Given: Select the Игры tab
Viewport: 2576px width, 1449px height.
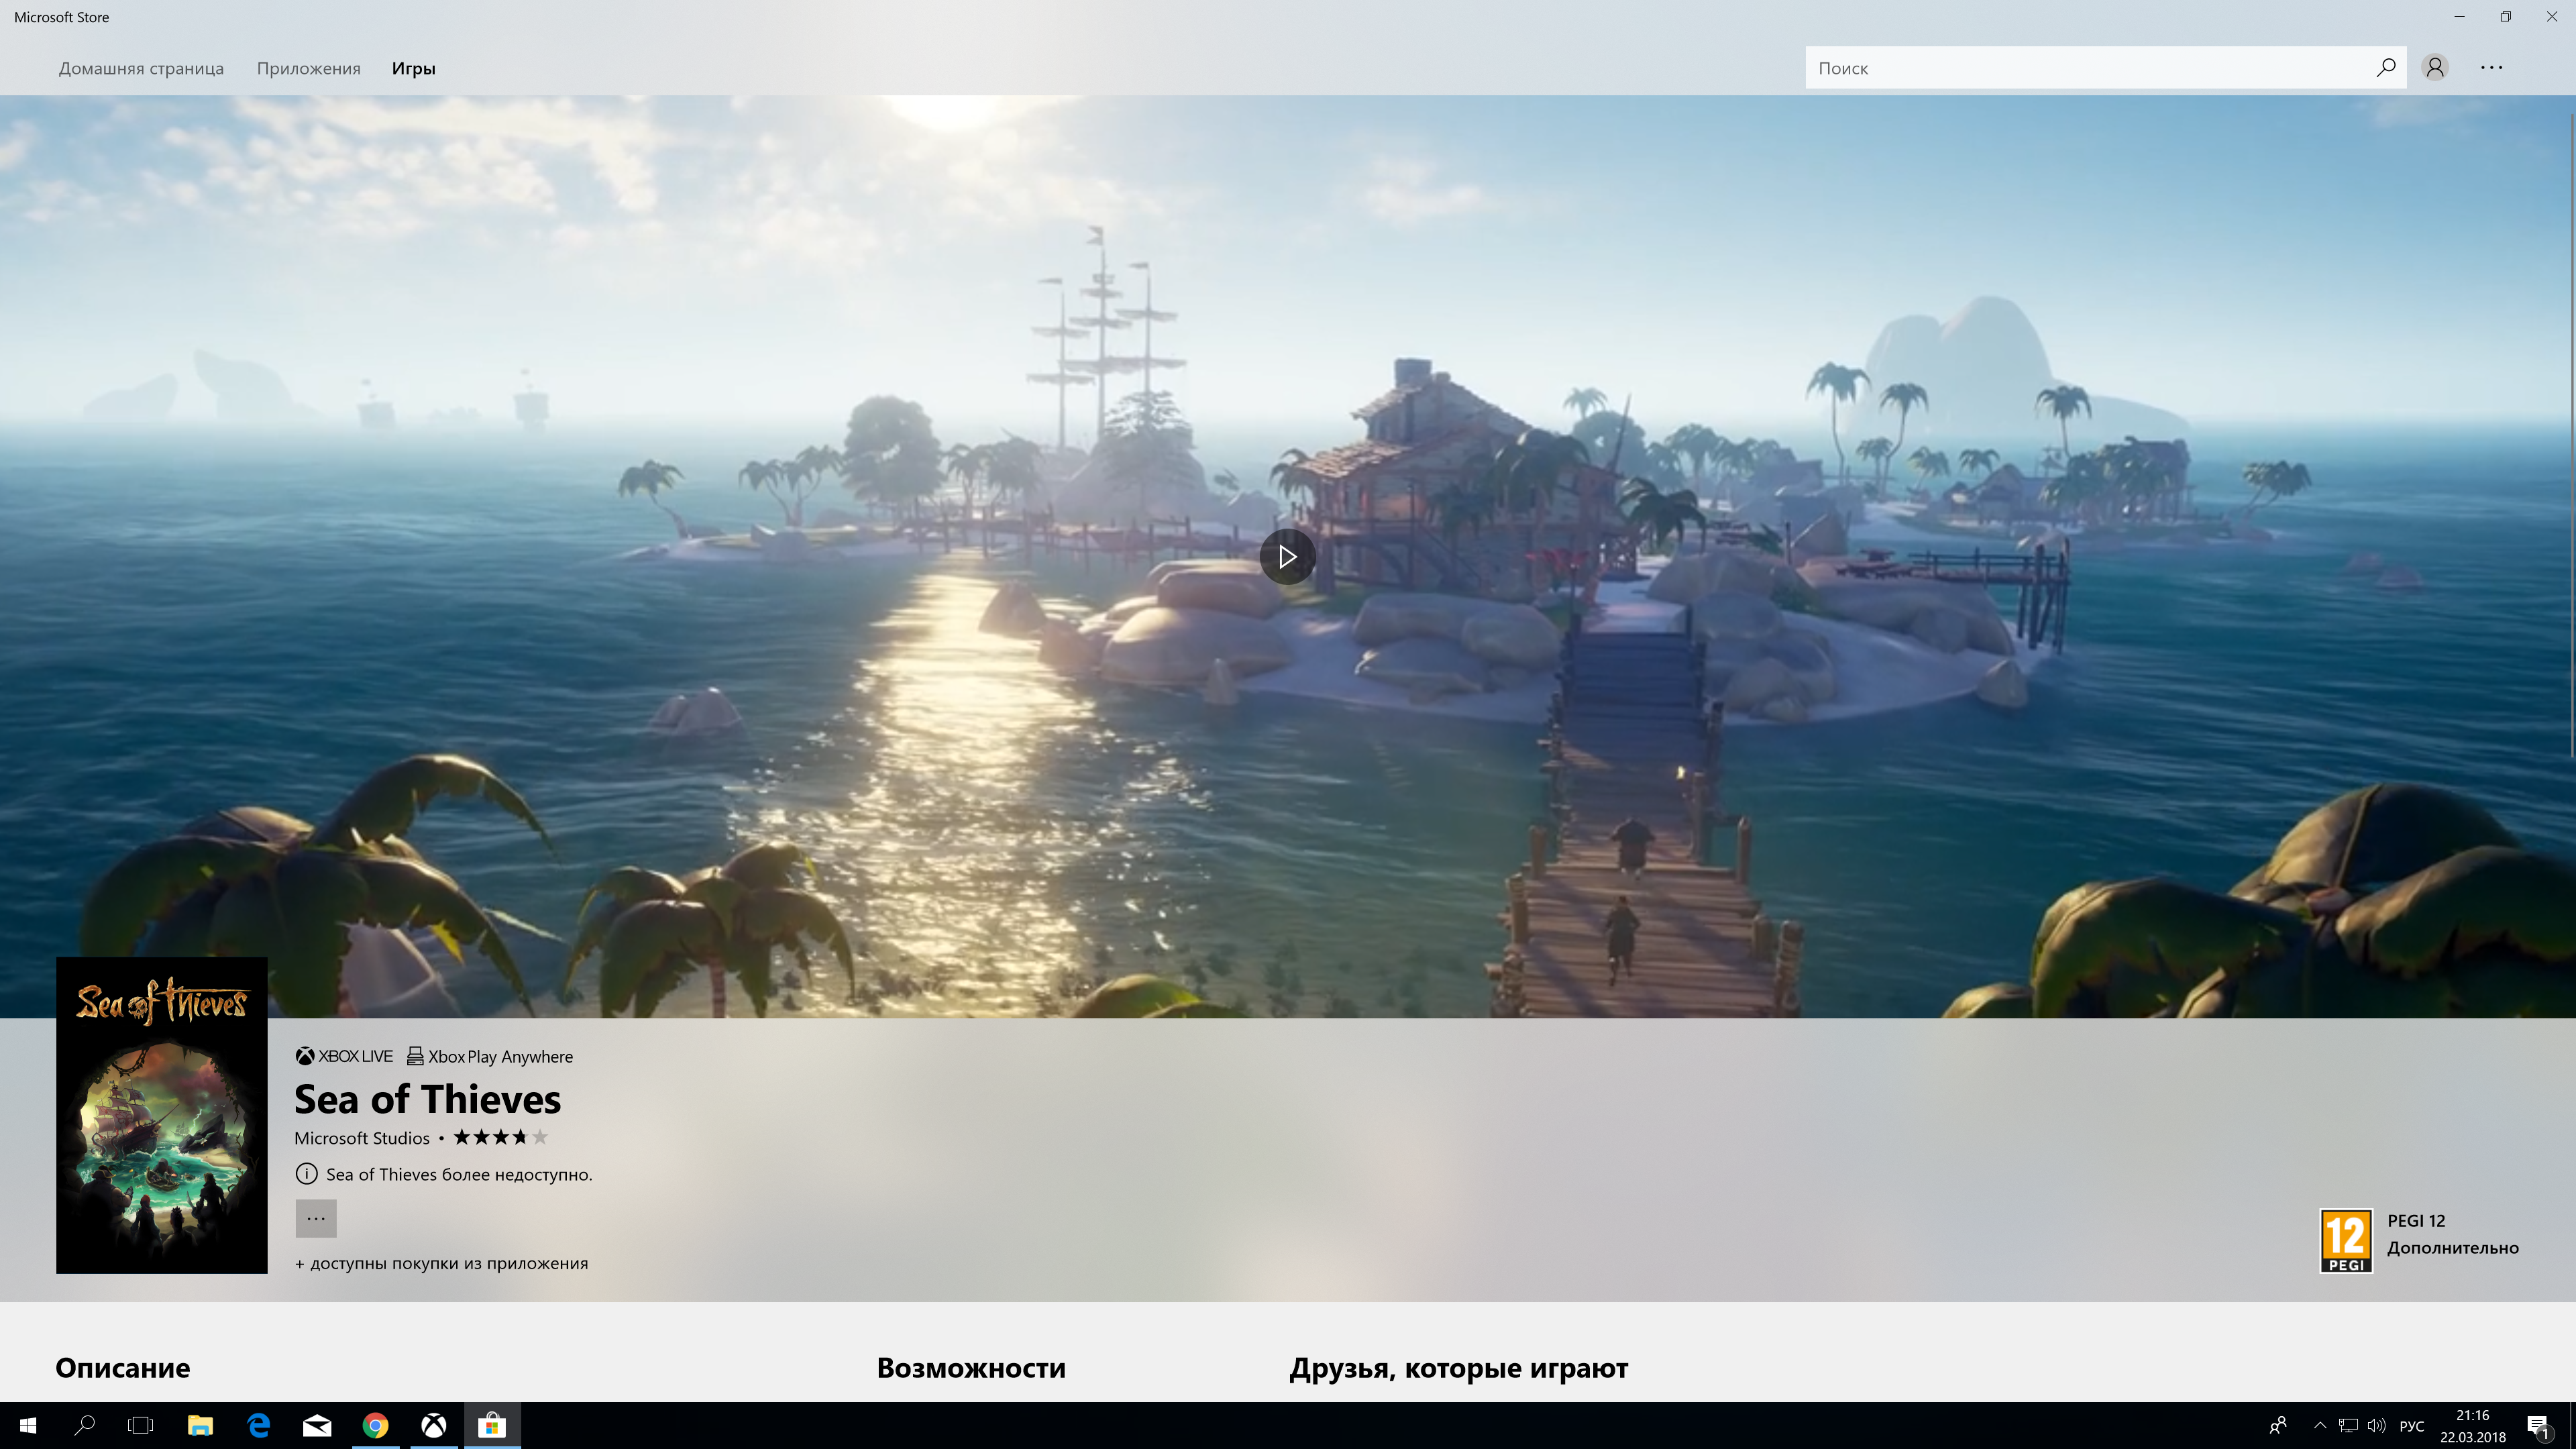Looking at the screenshot, I should (x=413, y=68).
